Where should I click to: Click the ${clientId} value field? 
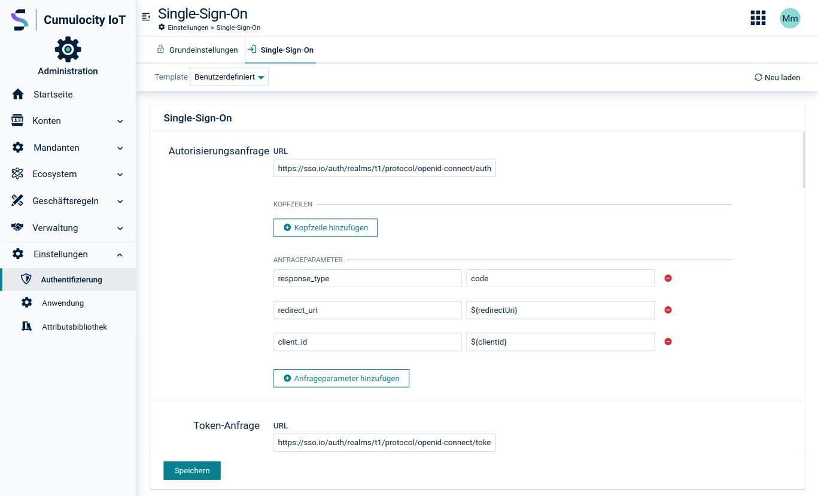(561, 342)
